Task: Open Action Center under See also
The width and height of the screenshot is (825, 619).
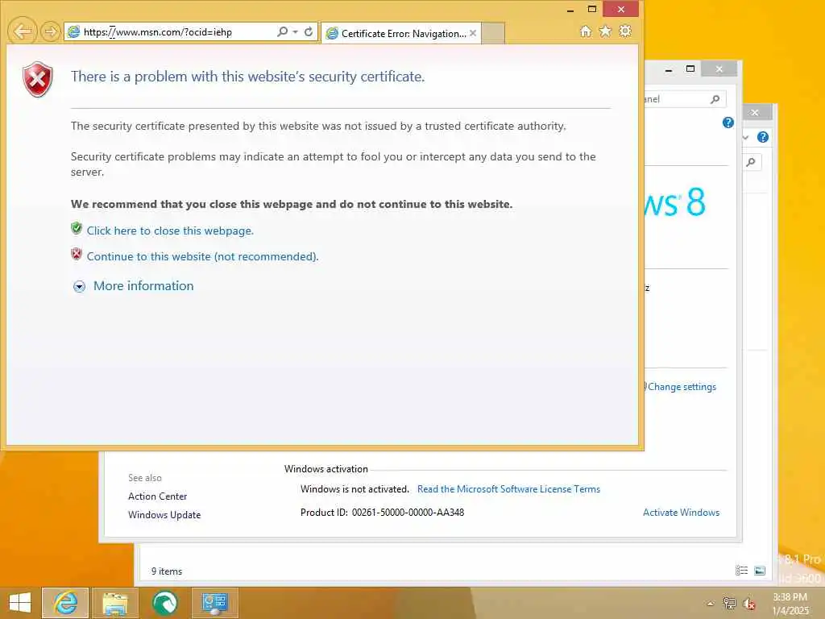Action: click(x=157, y=496)
